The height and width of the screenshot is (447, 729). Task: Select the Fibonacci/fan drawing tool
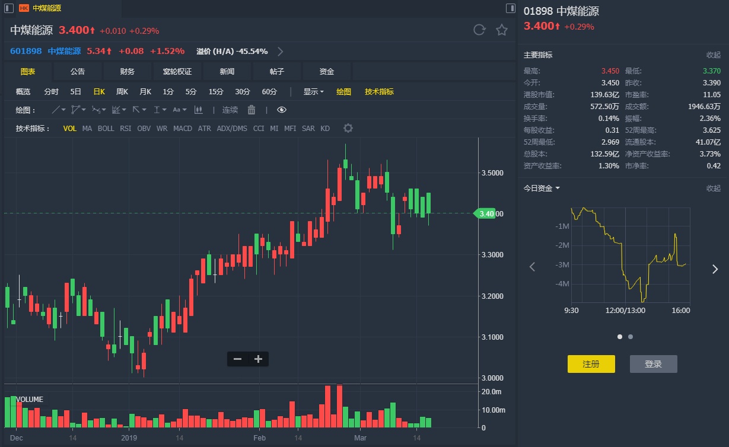[119, 110]
